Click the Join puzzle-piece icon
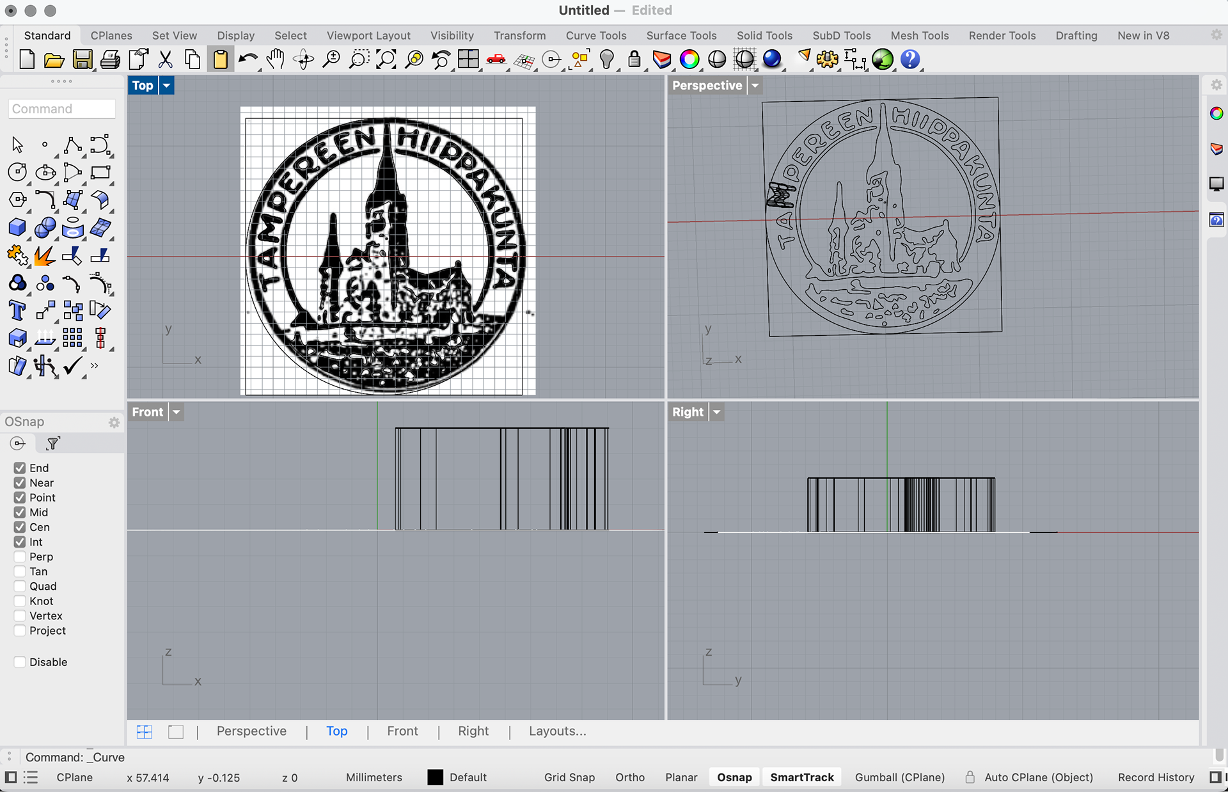The height and width of the screenshot is (792, 1228). point(17,255)
